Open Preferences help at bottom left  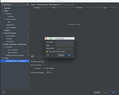4,92
